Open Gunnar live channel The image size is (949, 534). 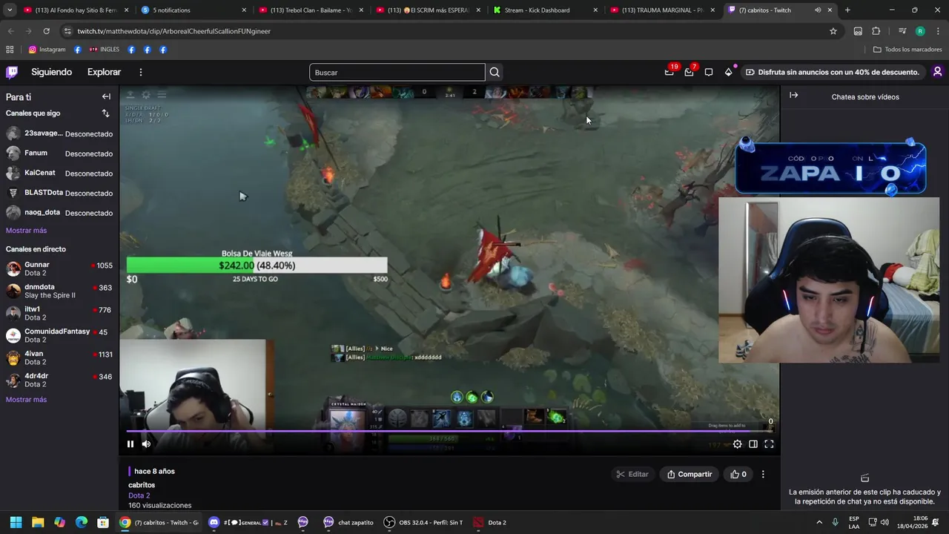[x=59, y=268]
